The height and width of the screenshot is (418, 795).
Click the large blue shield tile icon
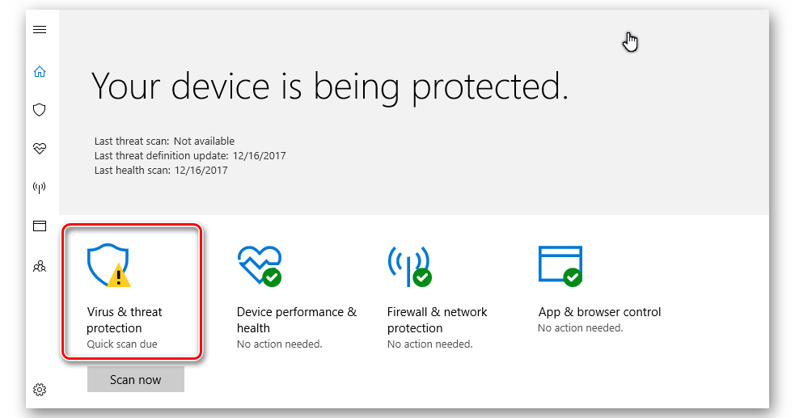[x=108, y=265]
